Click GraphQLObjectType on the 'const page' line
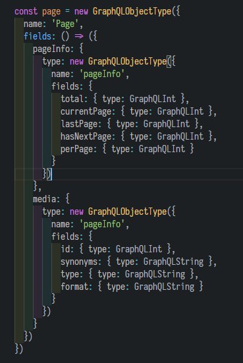 point(132,12)
